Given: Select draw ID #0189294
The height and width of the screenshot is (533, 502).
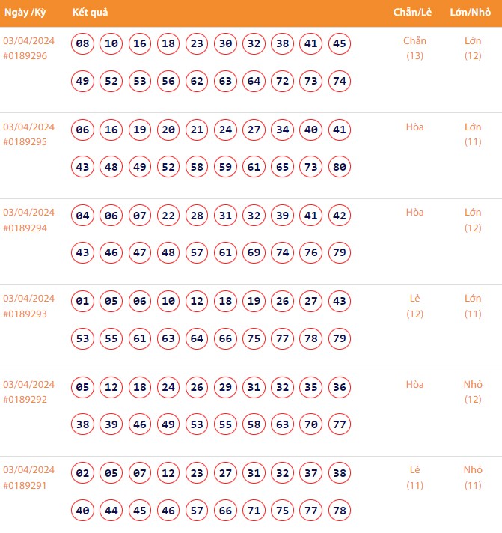Looking at the screenshot, I should pos(25,228).
